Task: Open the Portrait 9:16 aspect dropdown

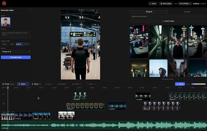Action: pyautogui.click(x=16, y=52)
